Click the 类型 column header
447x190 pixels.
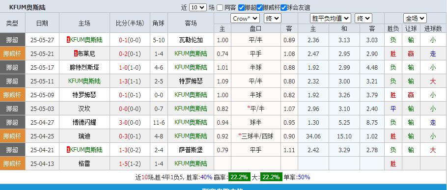coord(12,23)
